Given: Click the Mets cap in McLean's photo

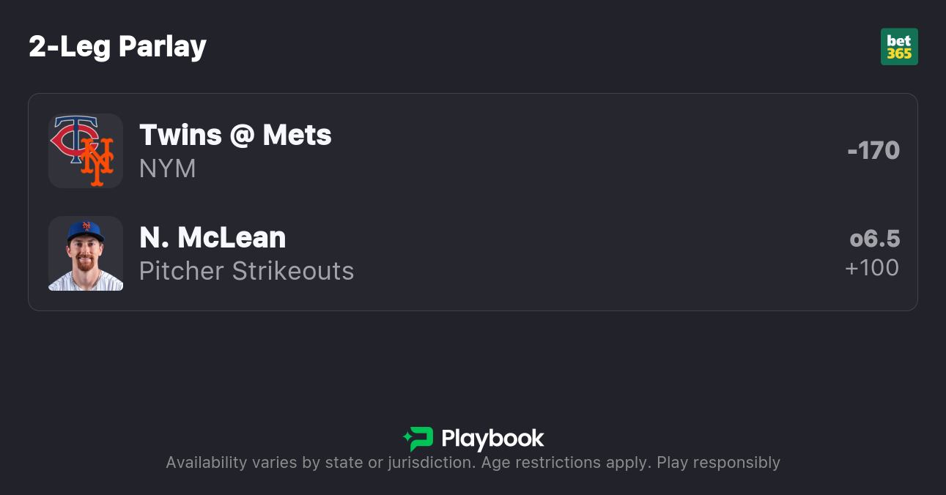Looking at the screenshot, I should point(85,231).
